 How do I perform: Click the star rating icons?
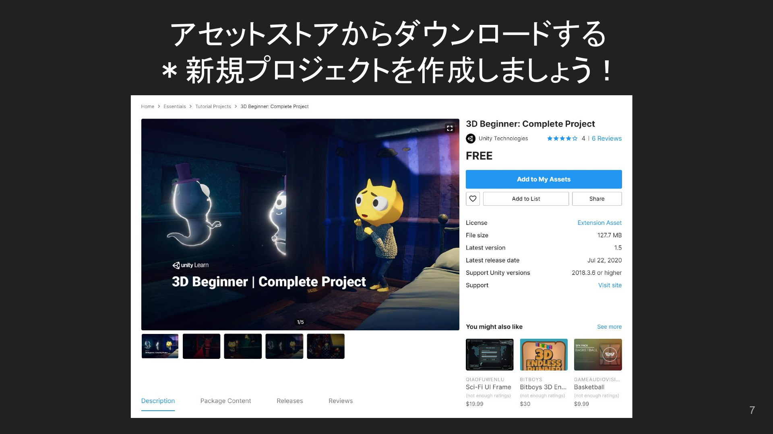click(x=562, y=139)
